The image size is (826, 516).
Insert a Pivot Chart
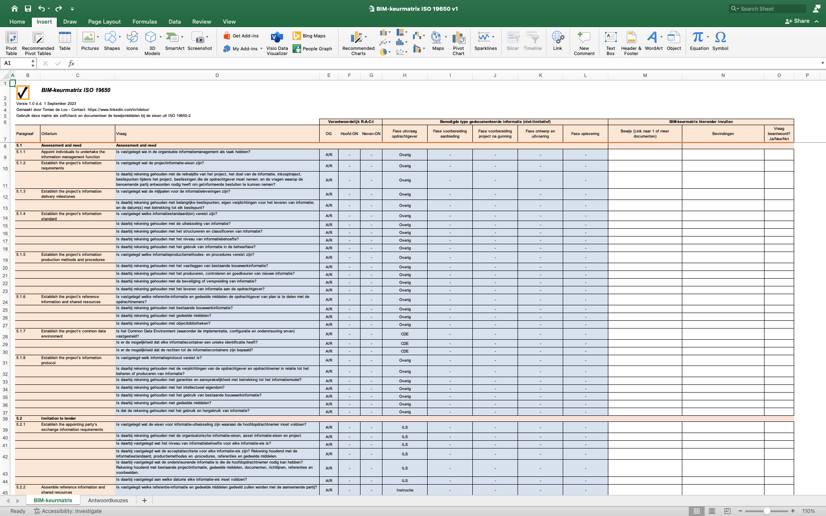[x=459, y=43]
